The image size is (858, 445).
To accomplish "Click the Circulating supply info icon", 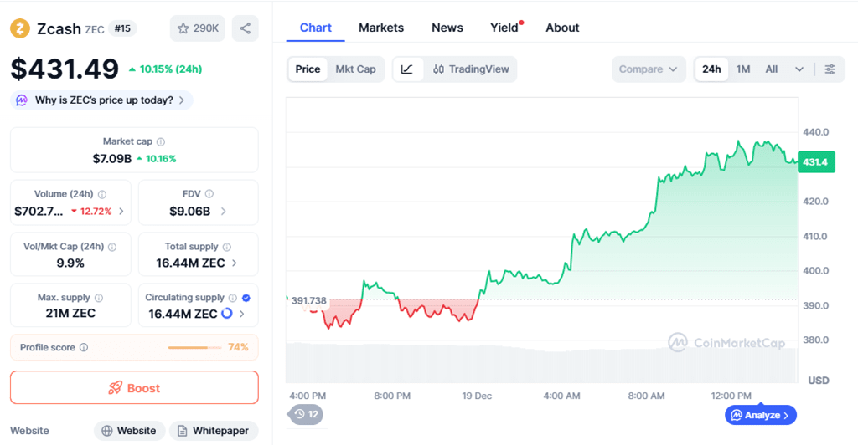I will (233, 298).
